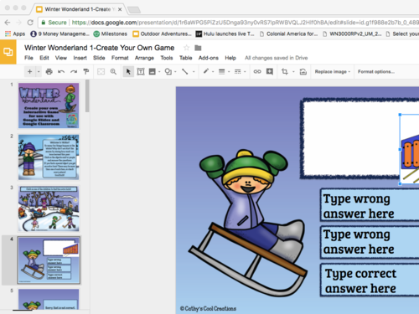Click the Format options button
The height and width of the screenshot is (314, 419).
(376, 72)
